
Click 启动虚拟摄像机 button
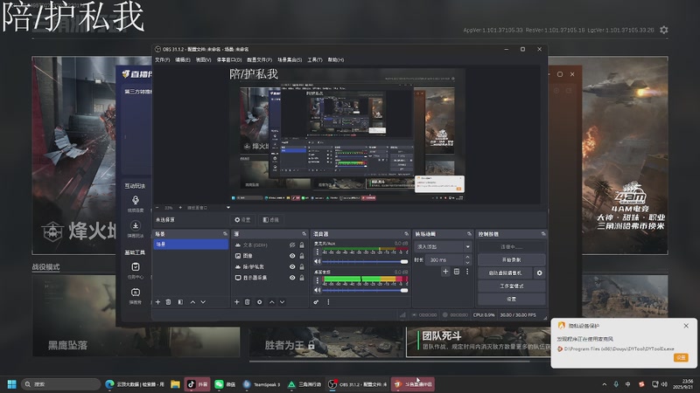point(505,272)
